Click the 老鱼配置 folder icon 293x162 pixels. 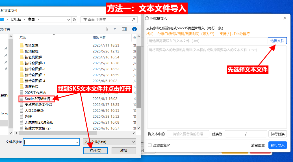[x=21, y=45]
